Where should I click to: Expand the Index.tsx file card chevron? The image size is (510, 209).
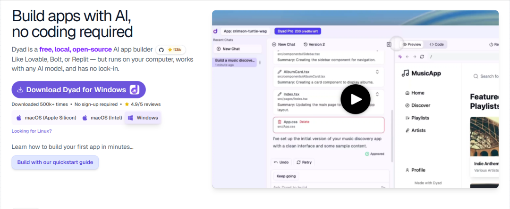[377, 94]
